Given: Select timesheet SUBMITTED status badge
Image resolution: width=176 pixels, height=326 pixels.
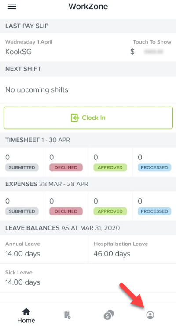Looking at the screenshot, I should click(22, 167).
